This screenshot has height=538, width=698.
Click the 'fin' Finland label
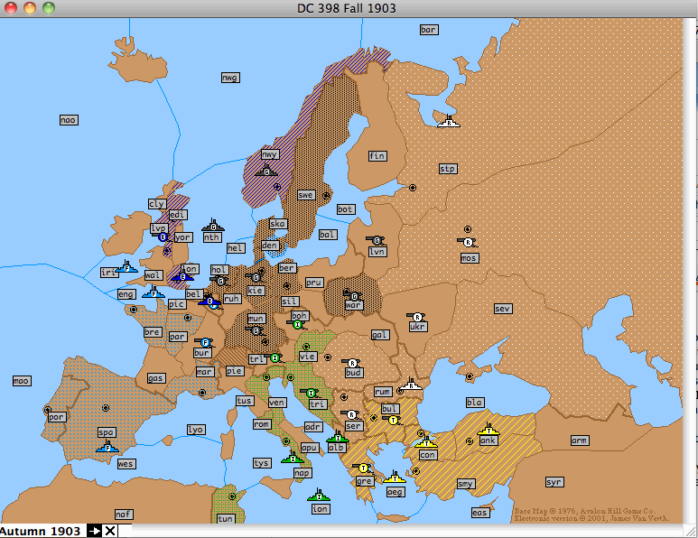pos(378,156)
